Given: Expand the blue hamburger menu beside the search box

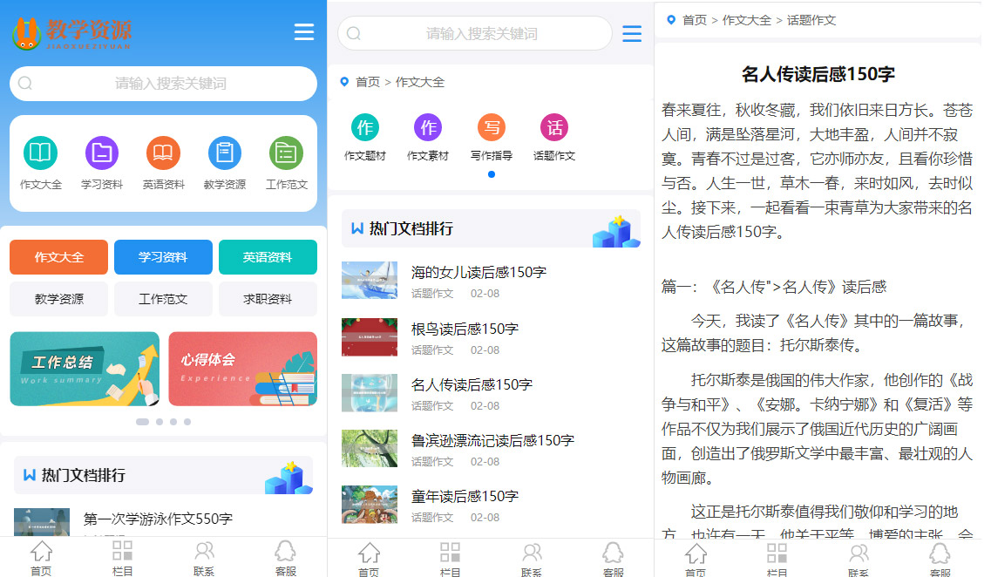Looking at the screenshot, I should 632,34.
